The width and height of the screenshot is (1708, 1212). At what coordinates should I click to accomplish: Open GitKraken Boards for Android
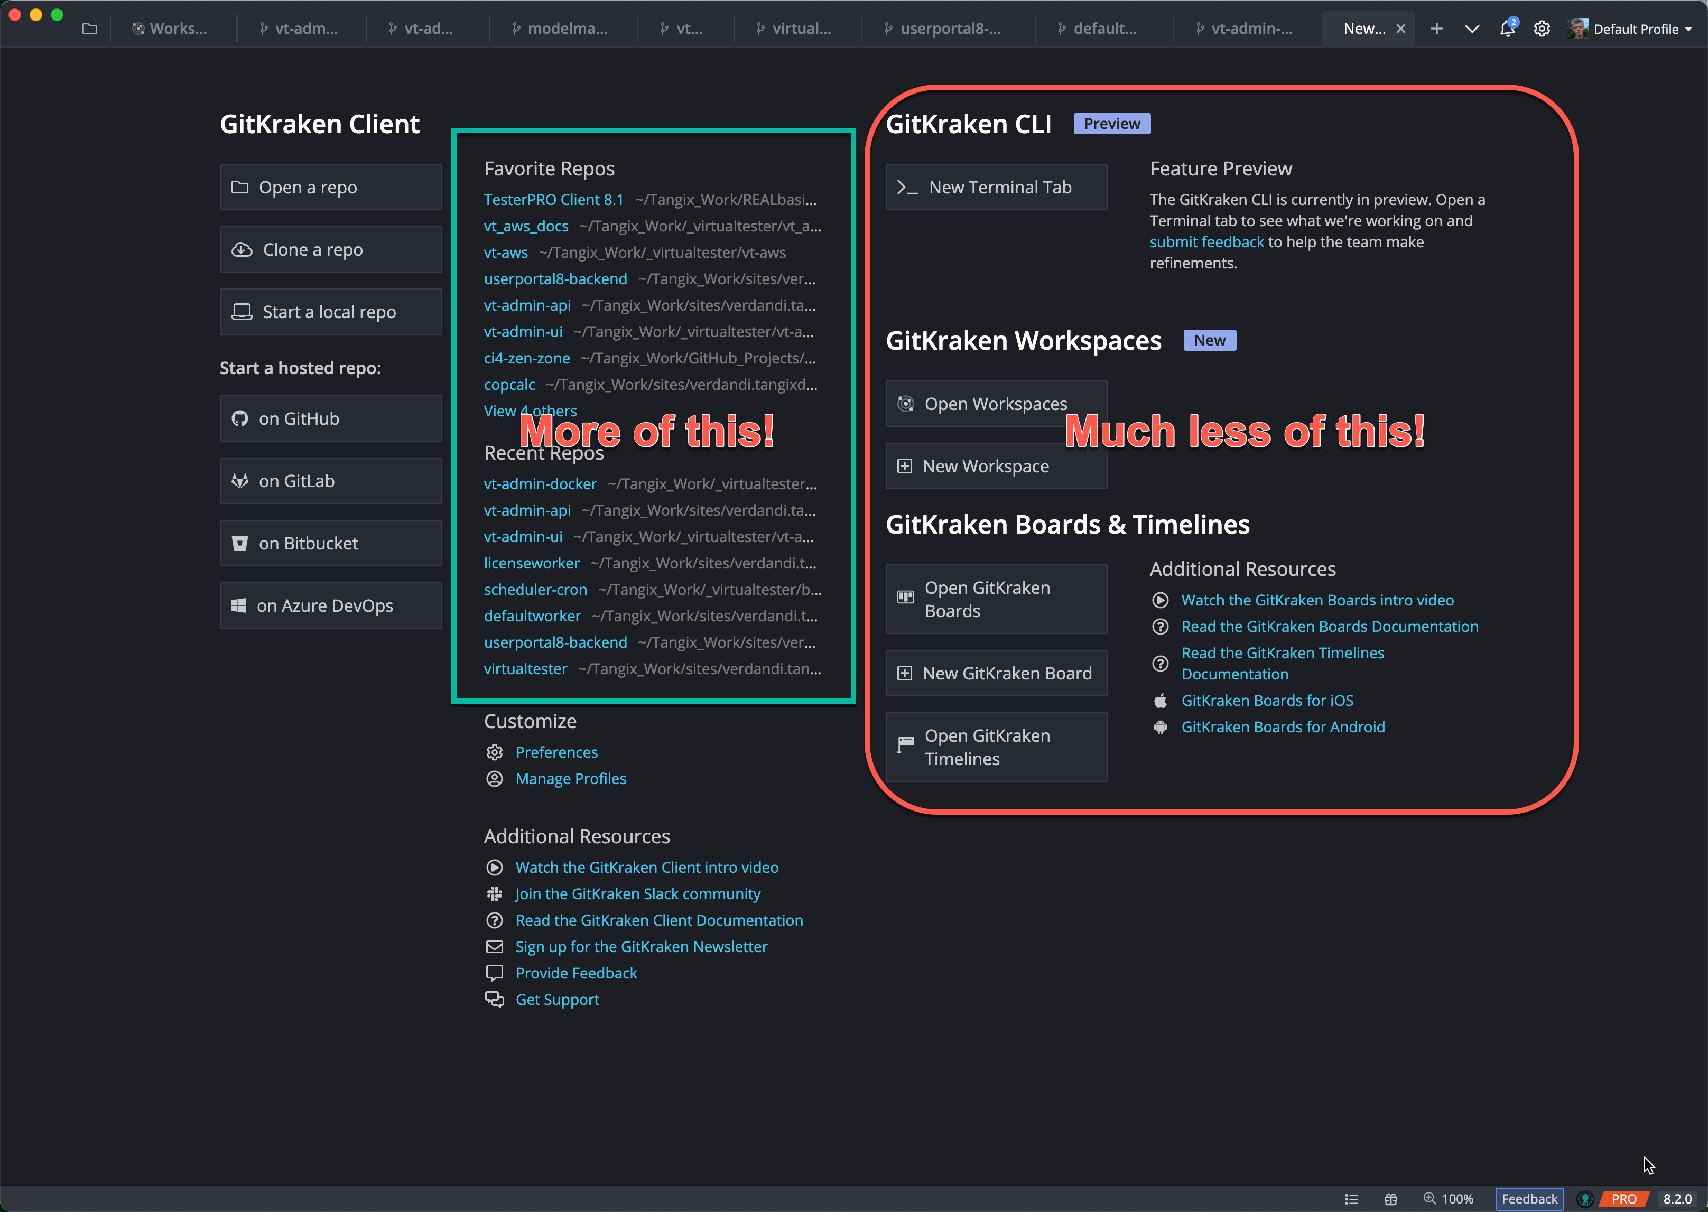[x=1283, y=727]
